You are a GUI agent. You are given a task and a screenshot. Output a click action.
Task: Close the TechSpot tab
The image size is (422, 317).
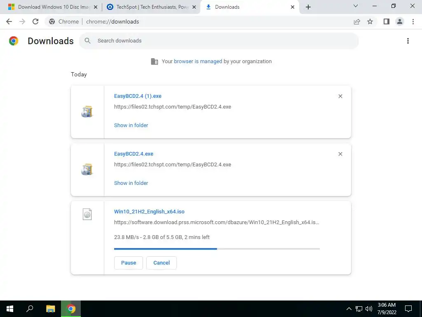click(x=194, y=7)
